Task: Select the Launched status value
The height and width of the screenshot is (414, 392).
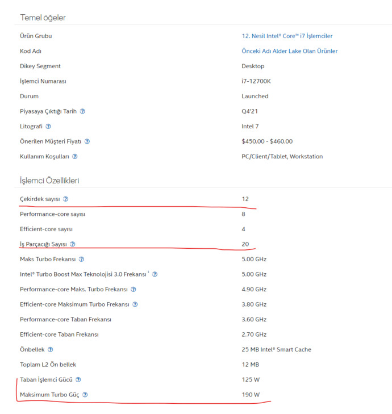Action: point(255,96)
